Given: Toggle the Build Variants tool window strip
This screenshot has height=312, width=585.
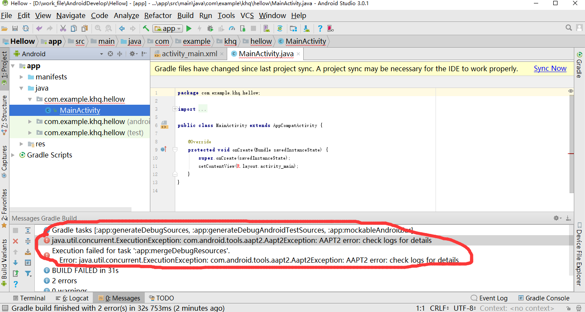Looking at the screenshot, I should tap(4, 263).
